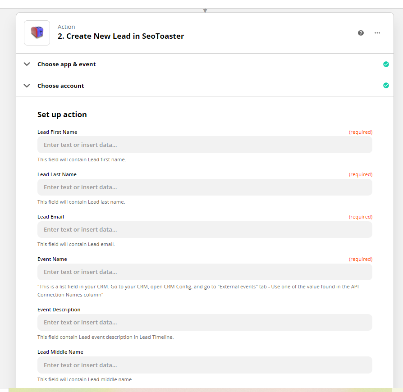Click the (required) tag for Event Name
Image resolution: width=403 pixels, height=392 pixels.
click(361, 259)
